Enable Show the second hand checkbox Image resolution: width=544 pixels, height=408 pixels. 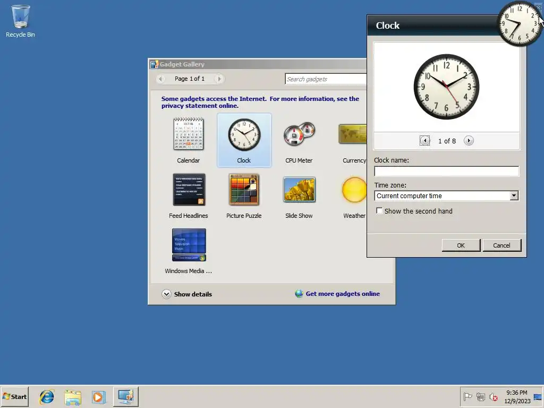379,210
